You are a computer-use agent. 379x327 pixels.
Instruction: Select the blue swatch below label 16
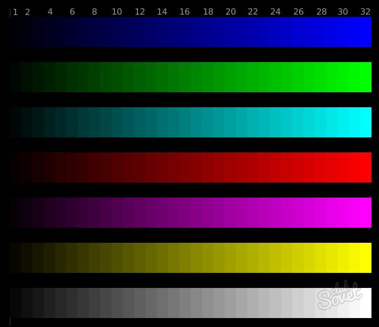pos(185,32)
